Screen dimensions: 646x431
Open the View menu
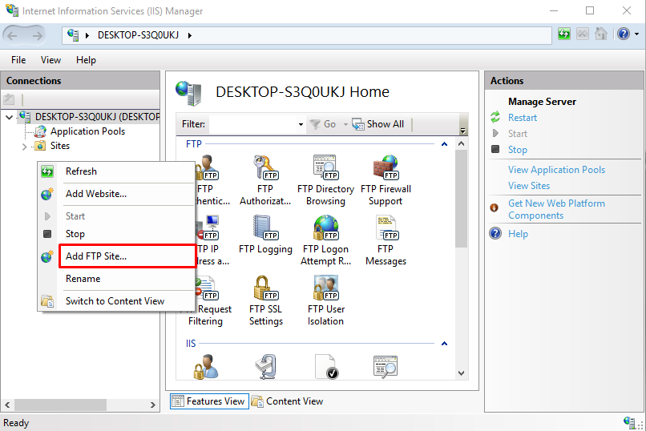tap(50, 60)
